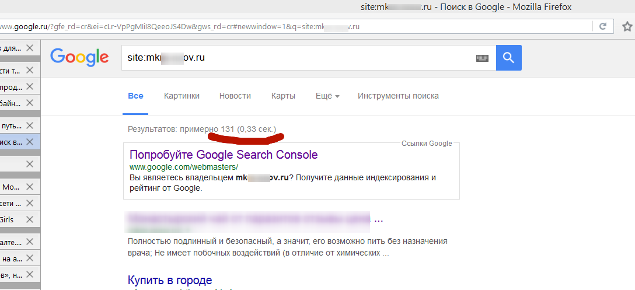This screenshot has height=290, width=635.
Task: Bookmark this page with the star icon
Action: pos(627,27)
